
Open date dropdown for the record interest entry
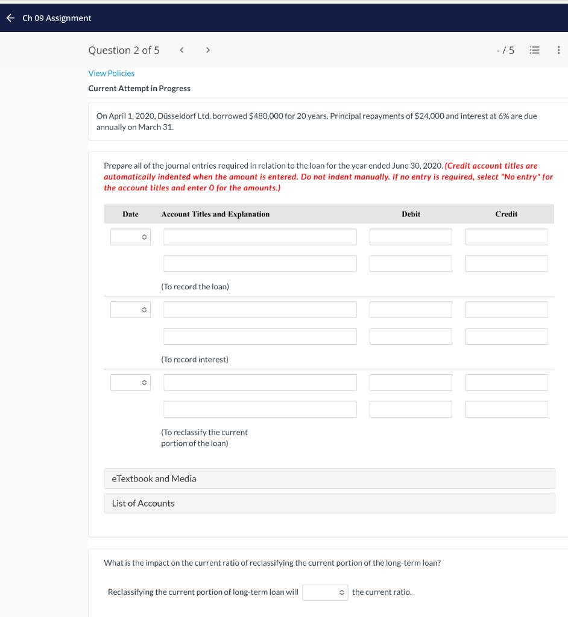(x=130, y=310)
